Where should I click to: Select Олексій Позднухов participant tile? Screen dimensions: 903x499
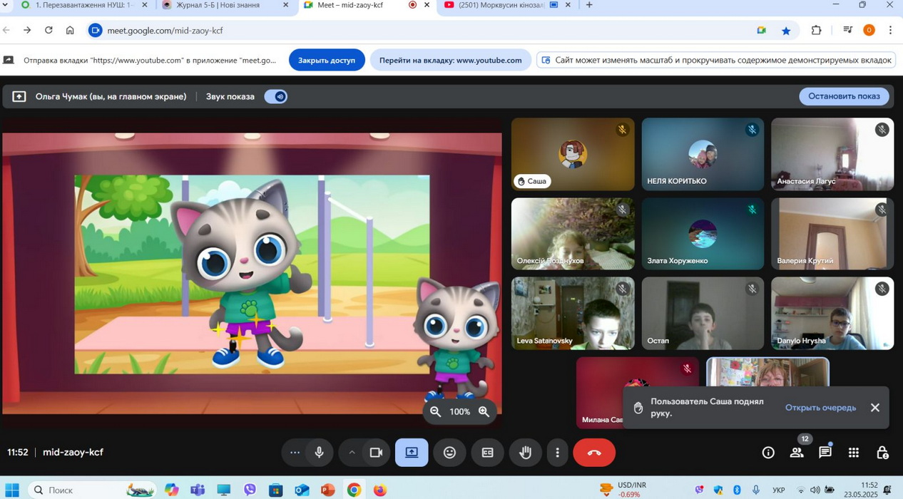pyautogui.click(x=573, y=234)
